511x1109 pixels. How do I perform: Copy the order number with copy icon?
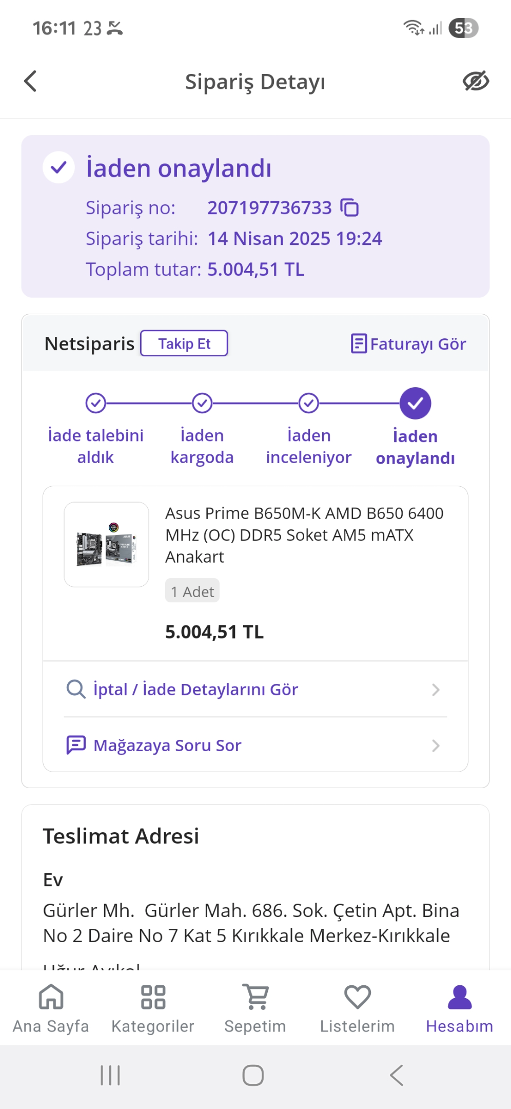(350, 208)
